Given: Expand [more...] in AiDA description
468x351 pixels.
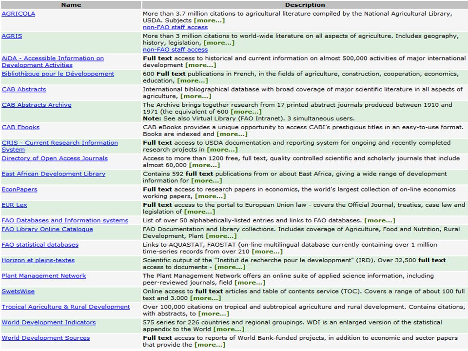Looking at the screenshot, I should point(200,65).
